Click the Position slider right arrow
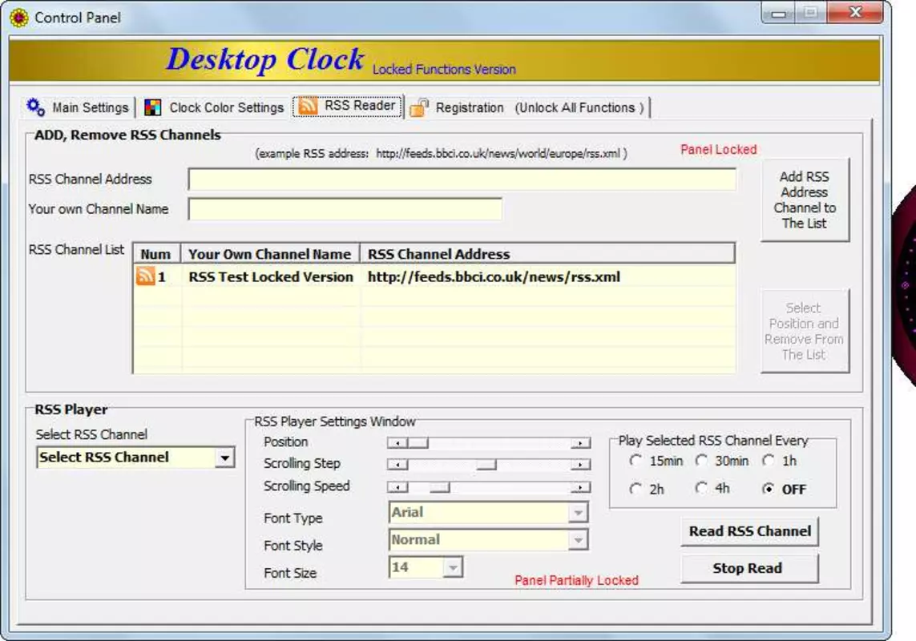 pyautogui.click(x=580, y=443)
